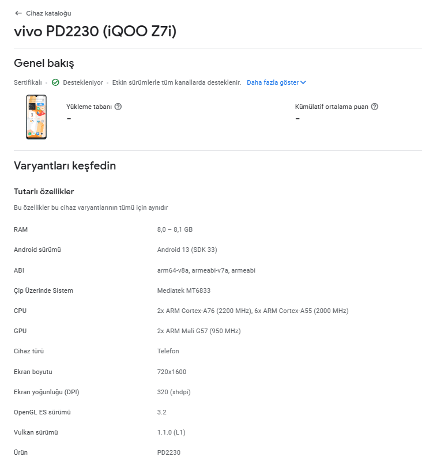The width and height of the screenshot is (422, 468).
Task: Expand the Daha fazla göster chevron
Action: pos(303,82)
